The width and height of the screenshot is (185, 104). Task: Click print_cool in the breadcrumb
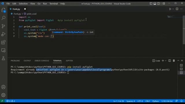[32, 14]
